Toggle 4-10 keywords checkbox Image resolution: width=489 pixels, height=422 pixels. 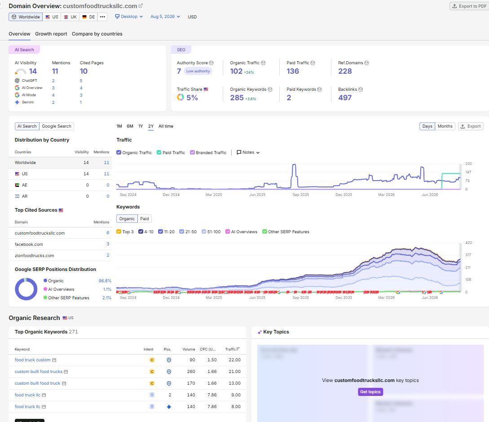click(x=141, y=231)
